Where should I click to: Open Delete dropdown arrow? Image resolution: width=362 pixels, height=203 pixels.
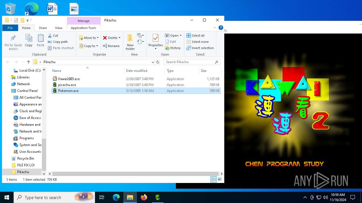119,38
